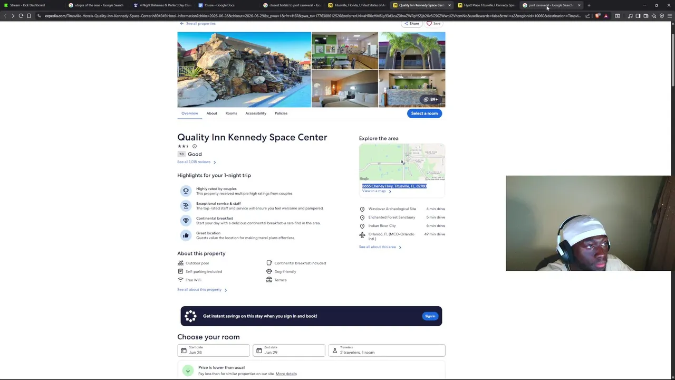Open the About section tab
The height and width of the screenshot is (380, 675).
(211, 113)
